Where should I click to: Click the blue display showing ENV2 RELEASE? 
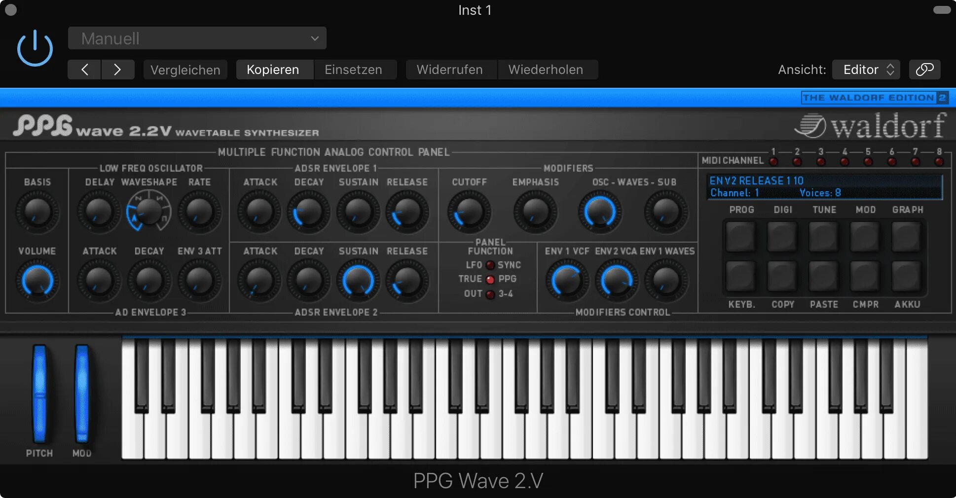click(x=825, y=186)
